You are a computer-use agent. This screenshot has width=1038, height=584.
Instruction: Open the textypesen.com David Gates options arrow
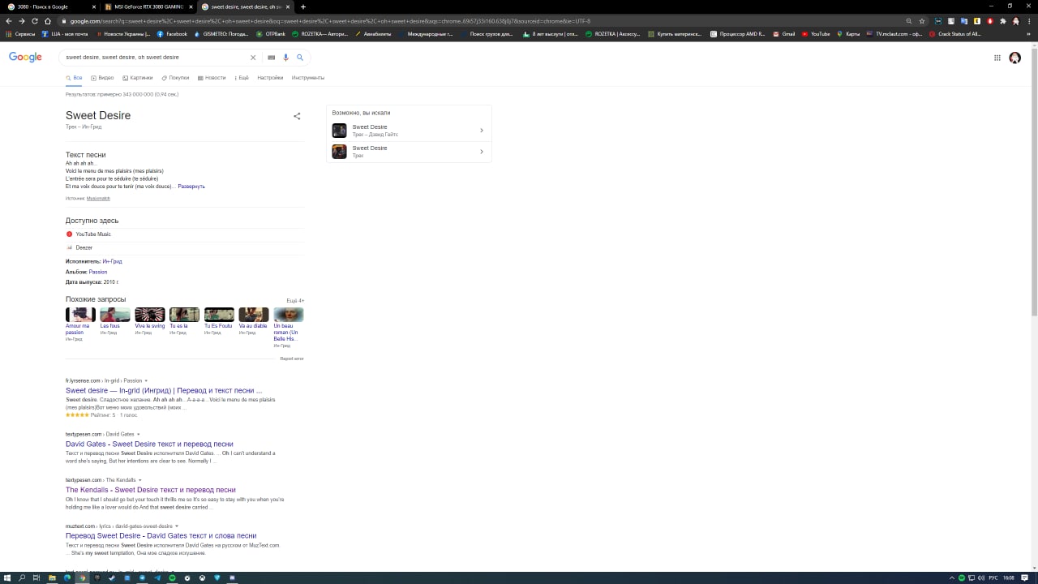tap(139, 435)
